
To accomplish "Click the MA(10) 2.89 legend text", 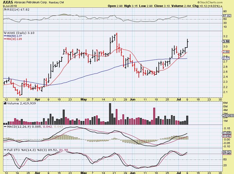I will click(14, 39).
